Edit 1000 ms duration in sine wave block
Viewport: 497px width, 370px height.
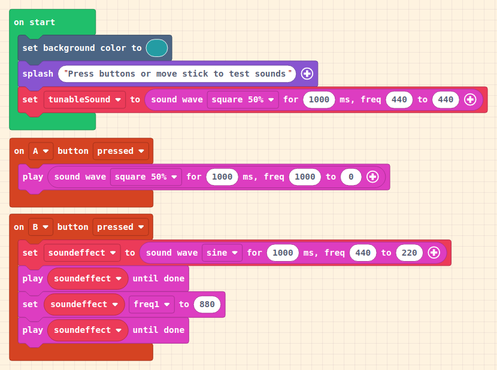283,253
